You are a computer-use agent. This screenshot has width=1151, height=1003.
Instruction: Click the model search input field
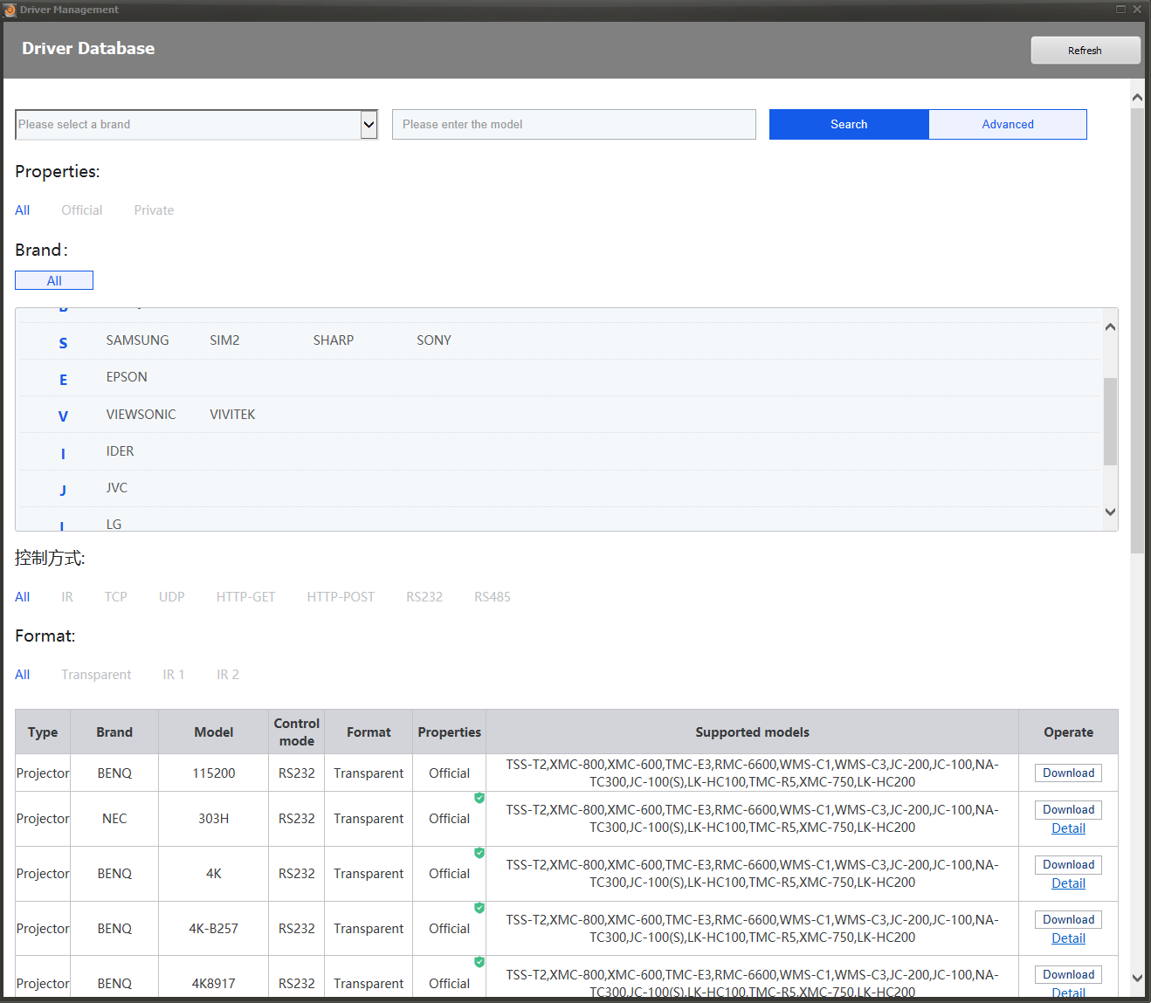click(x=574, y=125)
